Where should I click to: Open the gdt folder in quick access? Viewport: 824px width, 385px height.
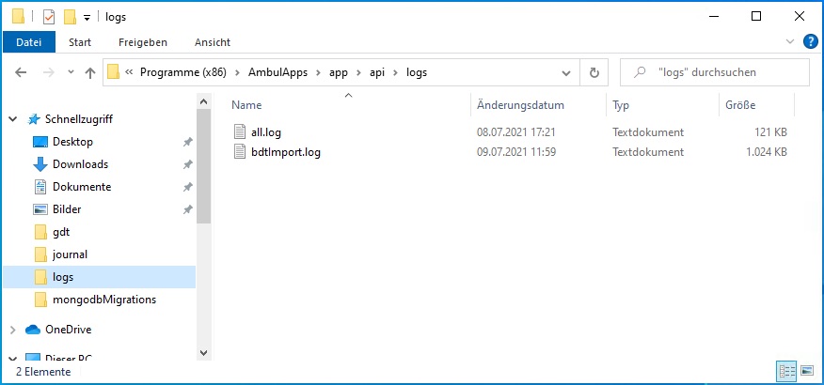click(x=61, y=232)
